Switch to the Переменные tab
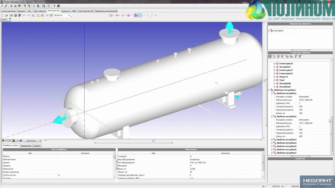The height and width of the screenshot is (188, 335). pyautogui.click(x=26, y=146)
